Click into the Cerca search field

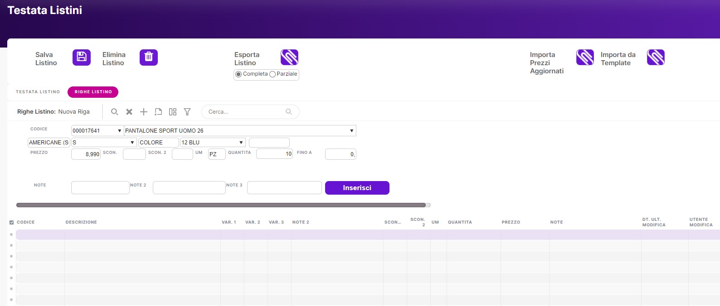[245, 112]
